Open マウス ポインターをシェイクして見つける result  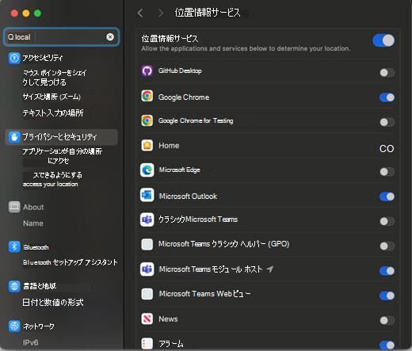click(x=55, y=78)
